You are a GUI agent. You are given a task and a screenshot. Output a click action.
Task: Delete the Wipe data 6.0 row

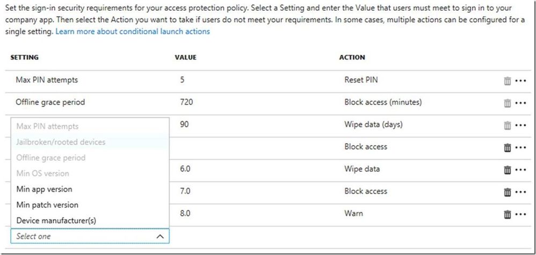point(507,170)
